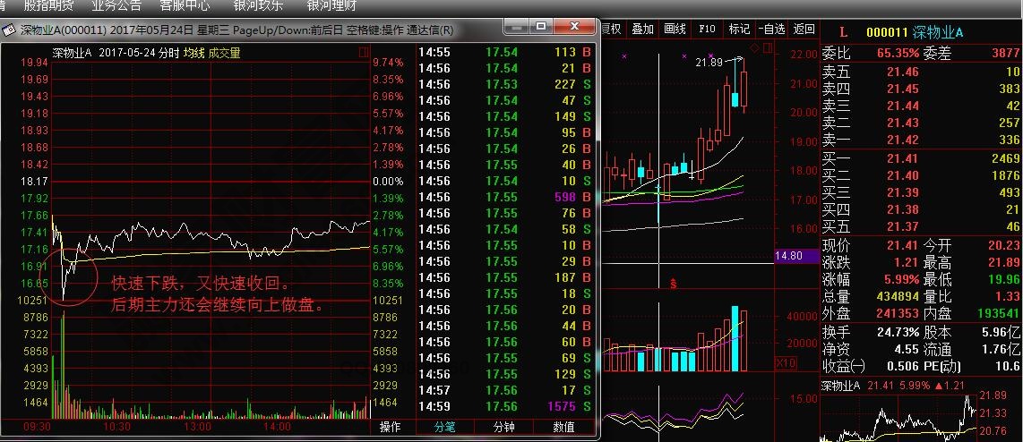Toggle 自选 watchlist button in toolbar
Image resolution: width=1023 pixels, height=442 pixels.
coord(772,29)
